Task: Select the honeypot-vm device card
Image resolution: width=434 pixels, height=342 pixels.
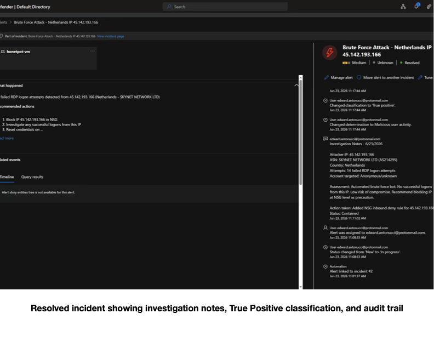Action: [x=48, y=58]
